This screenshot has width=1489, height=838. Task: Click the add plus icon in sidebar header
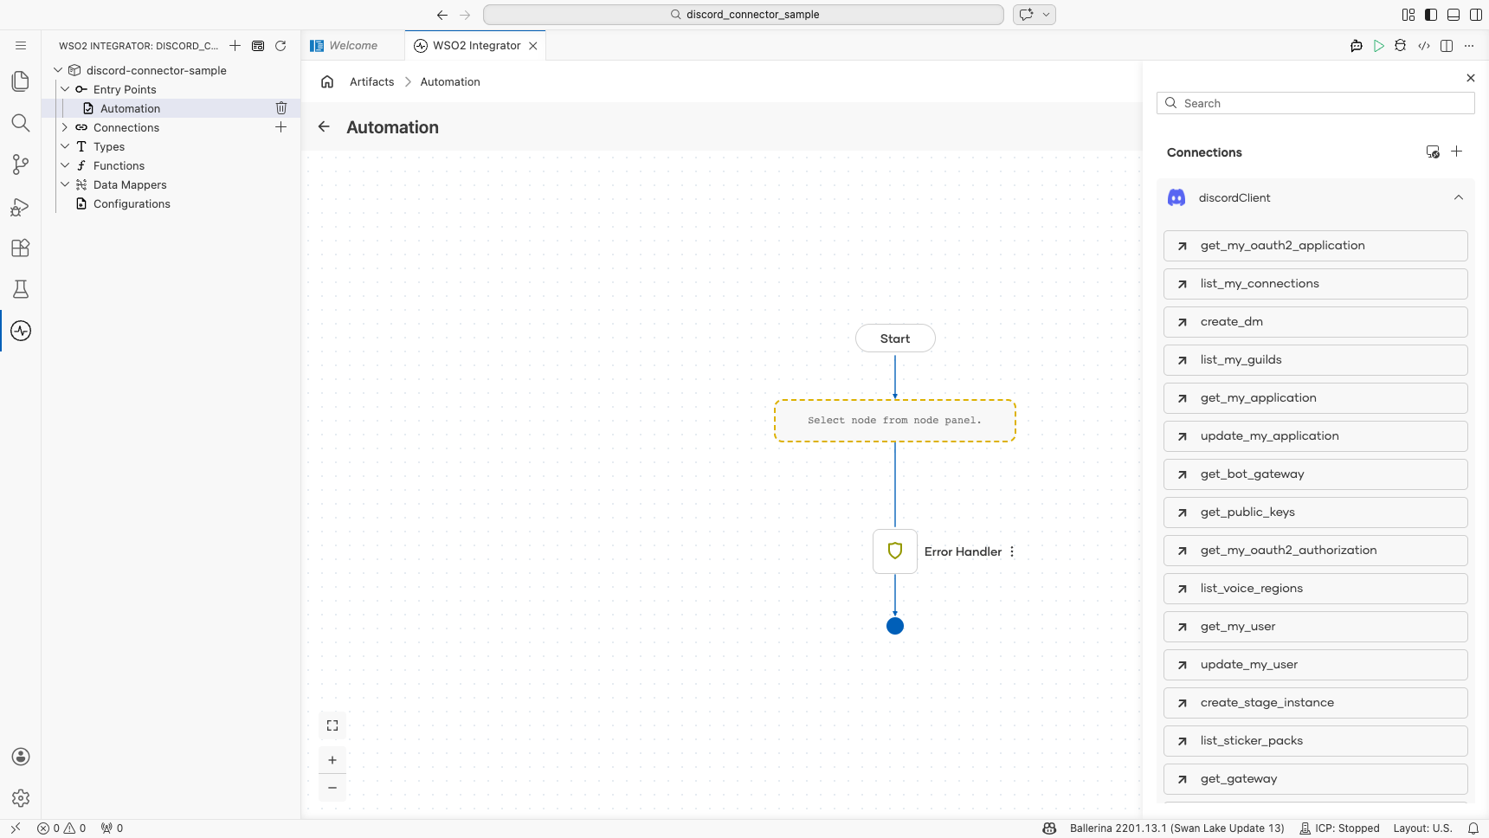click(x=235, y=46)
